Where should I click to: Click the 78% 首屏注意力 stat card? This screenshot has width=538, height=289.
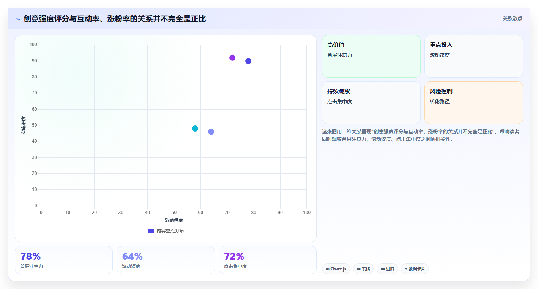click(x=64, y=260)
